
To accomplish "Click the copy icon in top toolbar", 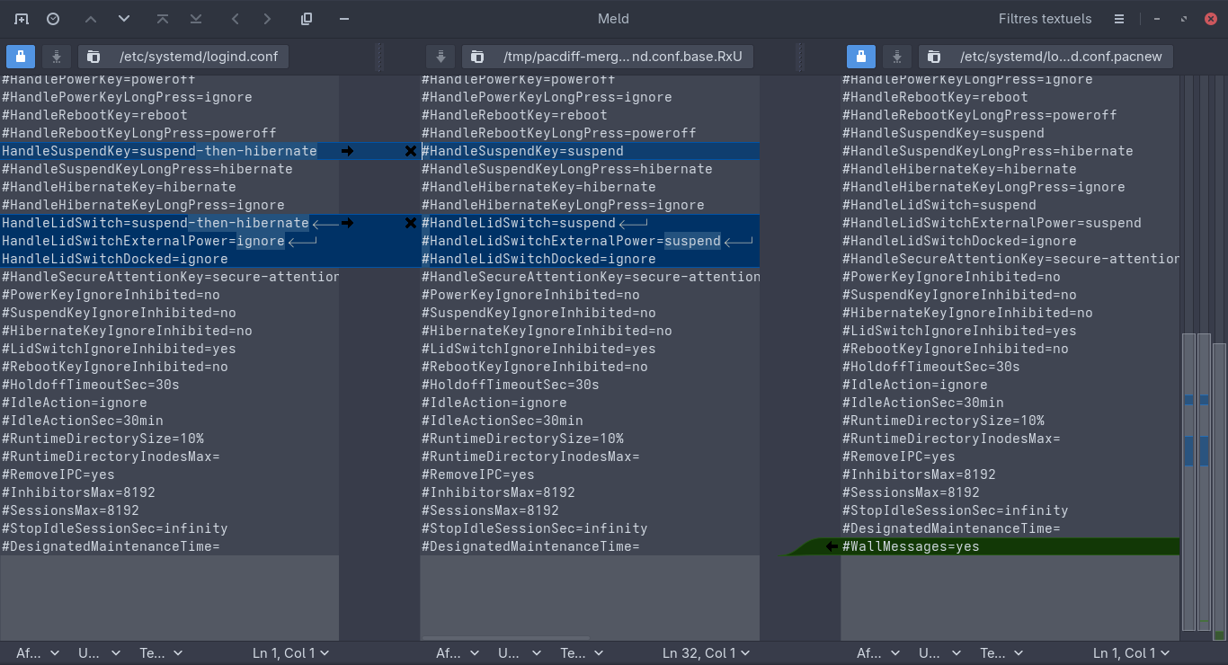I will click(x=307, y=19).
